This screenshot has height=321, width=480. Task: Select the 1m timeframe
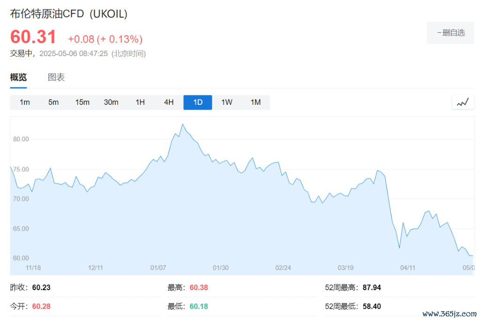[25, 102]
